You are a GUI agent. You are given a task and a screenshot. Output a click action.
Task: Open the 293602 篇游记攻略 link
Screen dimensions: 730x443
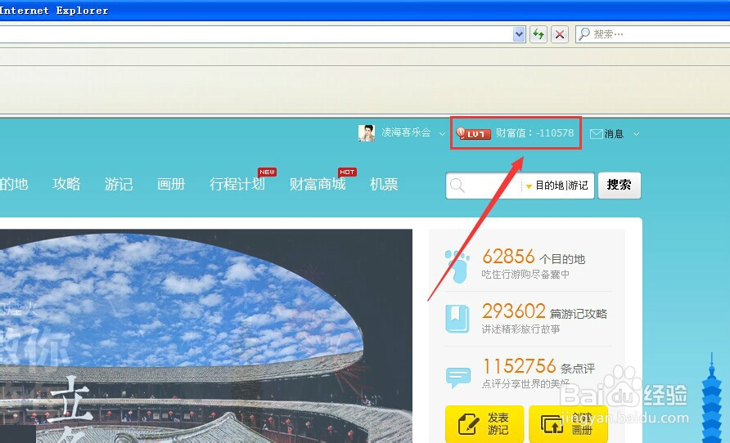pyautogui.click(x=544, y=311)
